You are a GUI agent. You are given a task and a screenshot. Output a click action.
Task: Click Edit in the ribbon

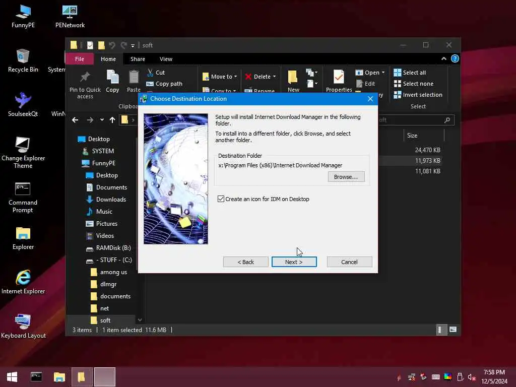[x=365, y=84]
